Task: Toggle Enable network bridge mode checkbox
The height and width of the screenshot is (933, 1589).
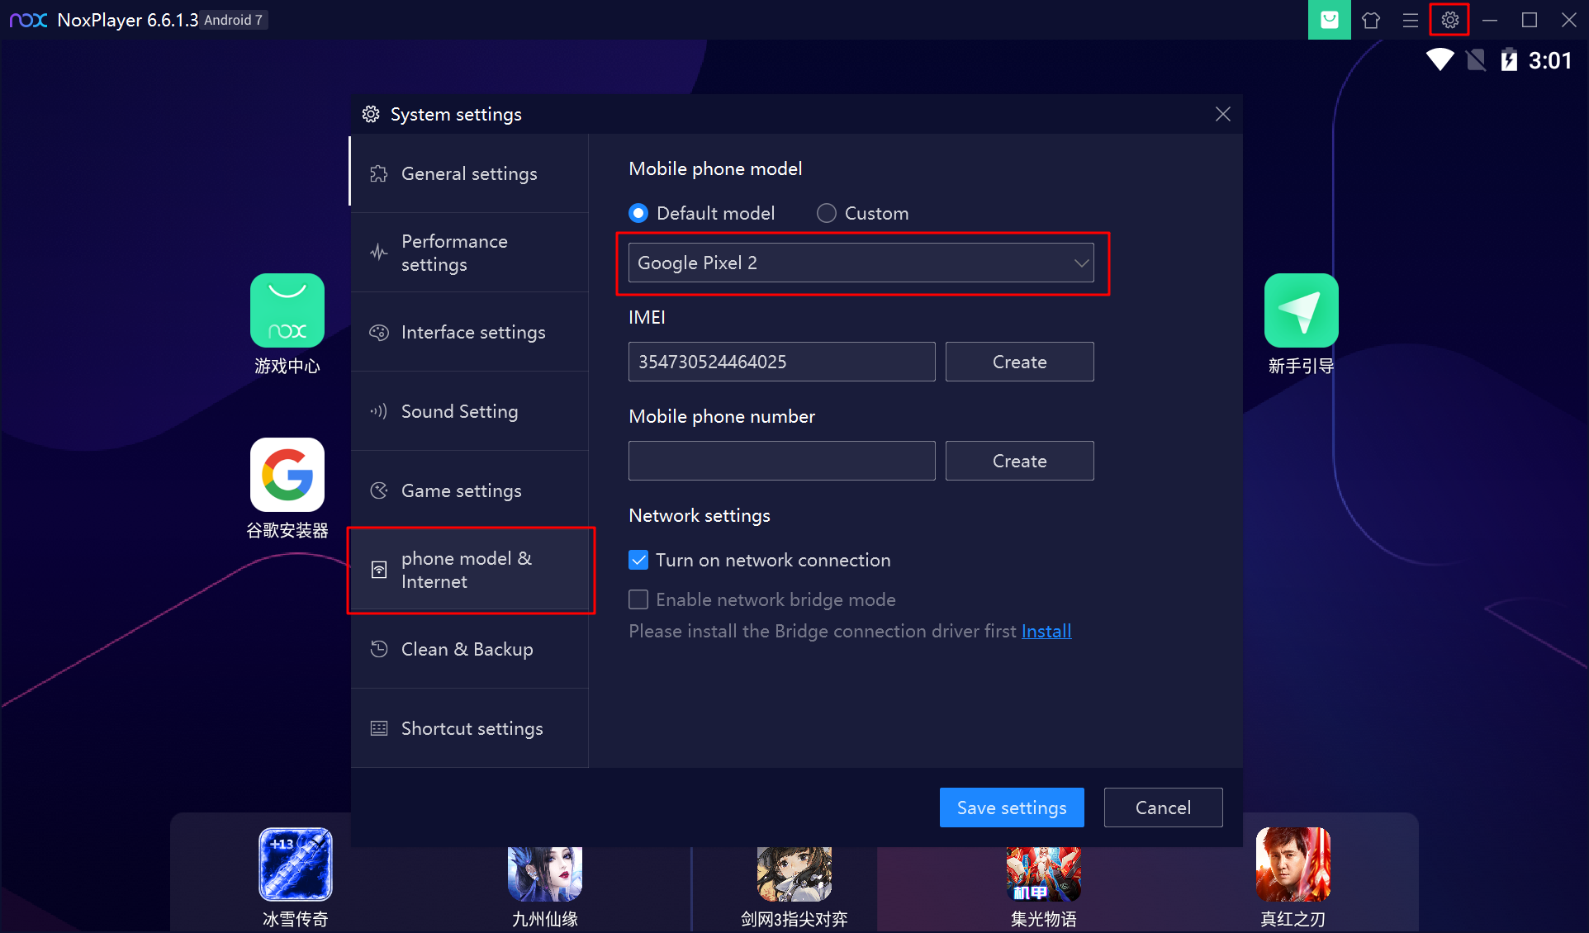Action: [x=638, y=599]
